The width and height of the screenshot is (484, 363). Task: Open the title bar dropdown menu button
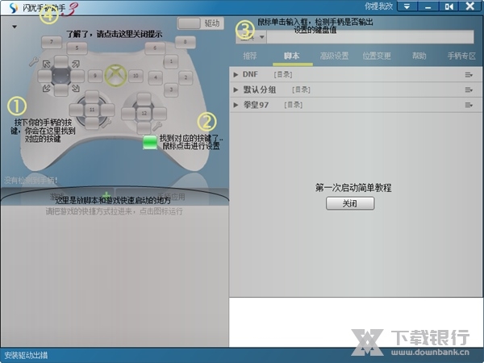point(407,6)
